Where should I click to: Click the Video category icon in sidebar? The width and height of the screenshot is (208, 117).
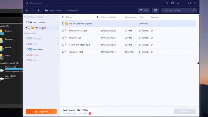click(31, 44)
